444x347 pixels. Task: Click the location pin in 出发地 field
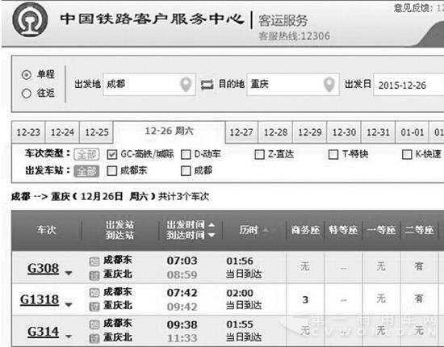(186, 84)
